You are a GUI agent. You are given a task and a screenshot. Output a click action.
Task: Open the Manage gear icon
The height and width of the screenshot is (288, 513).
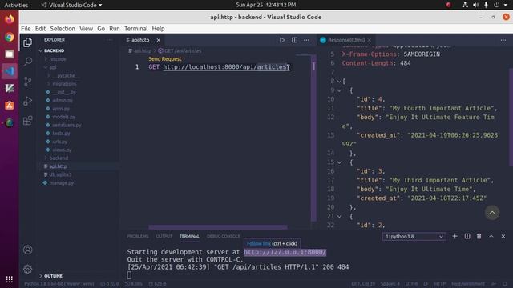[28, 269]
